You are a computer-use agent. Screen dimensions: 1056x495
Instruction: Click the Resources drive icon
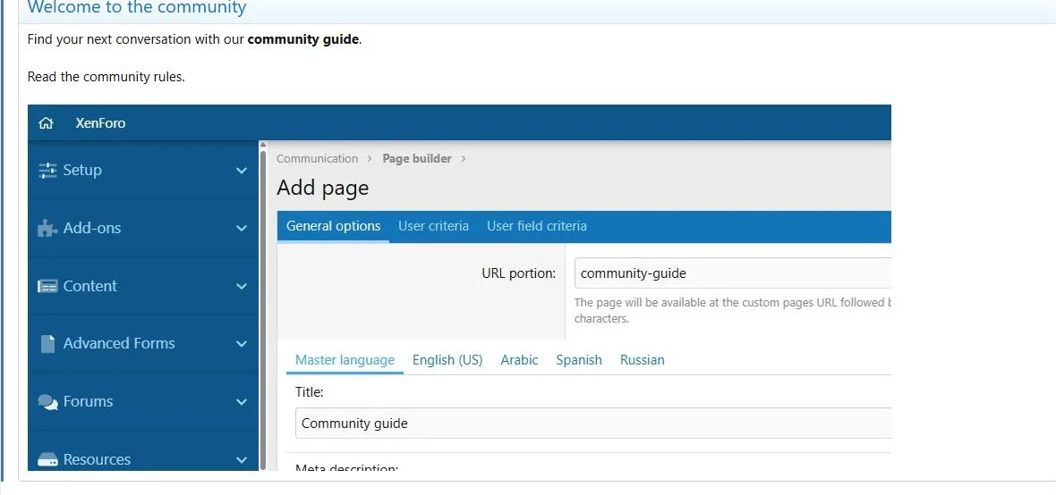click(x=47, y=459)
